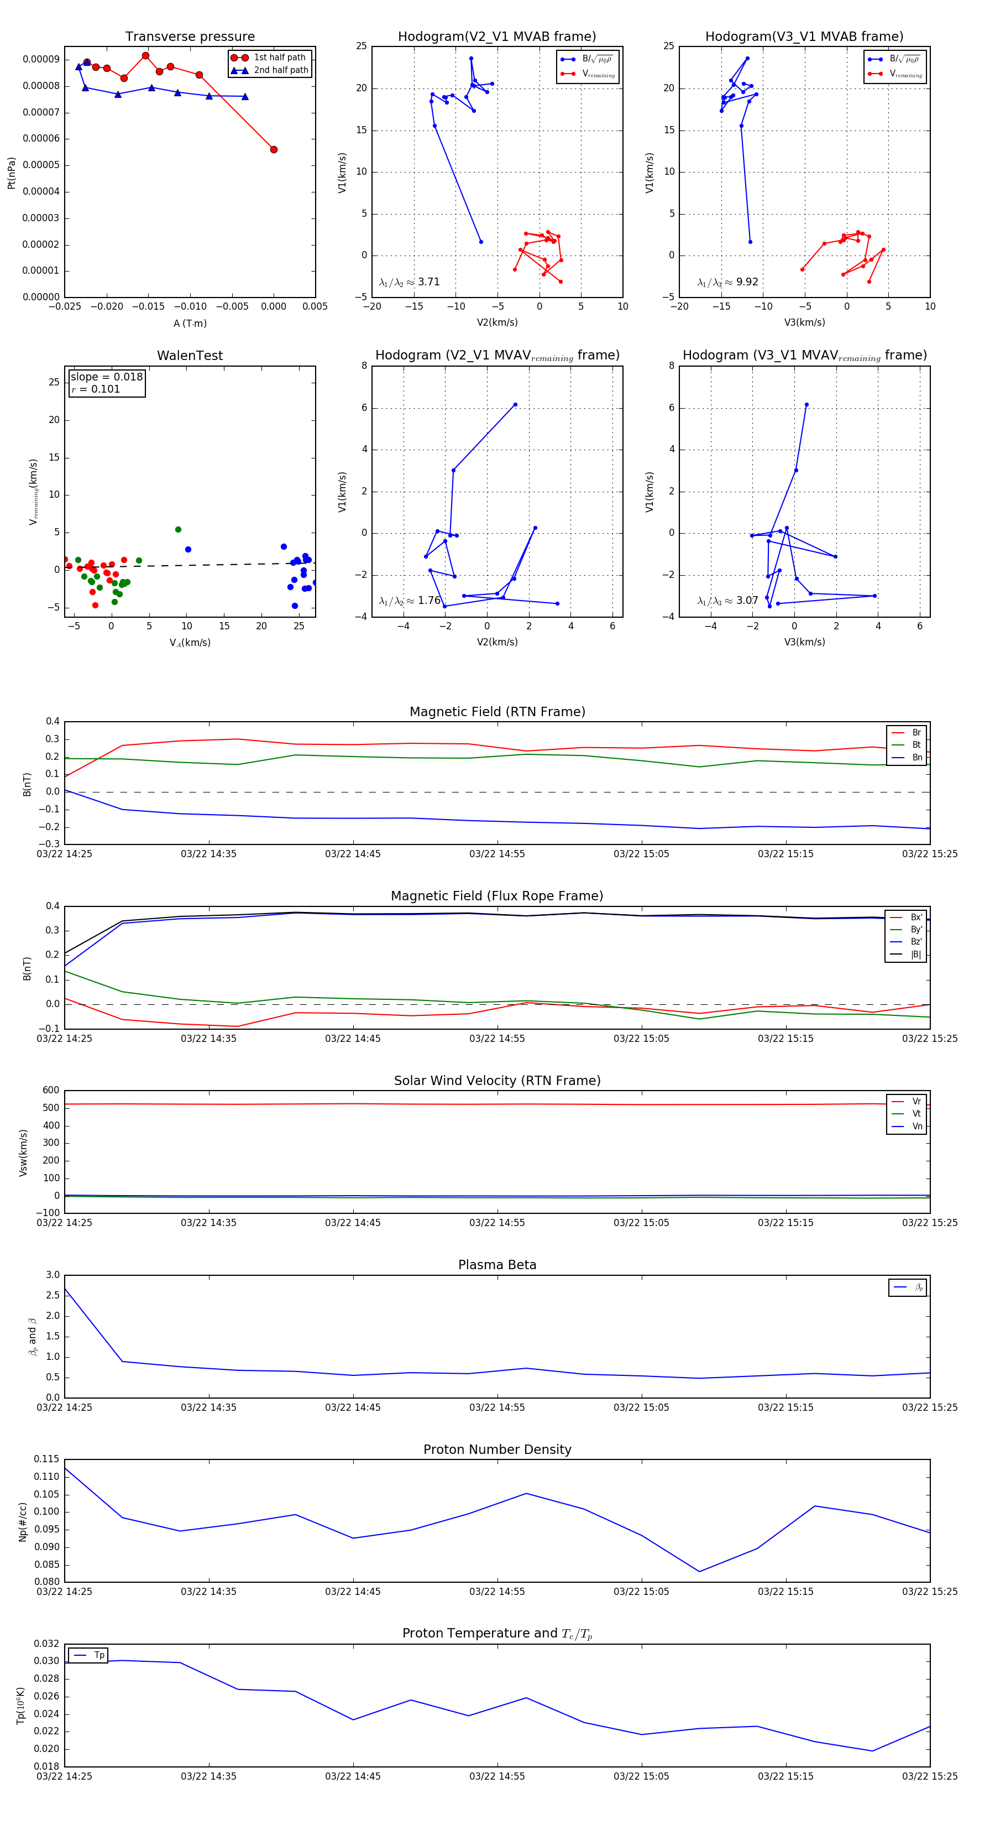Select the 'Vn' legend entry

tap(907, 1127)
